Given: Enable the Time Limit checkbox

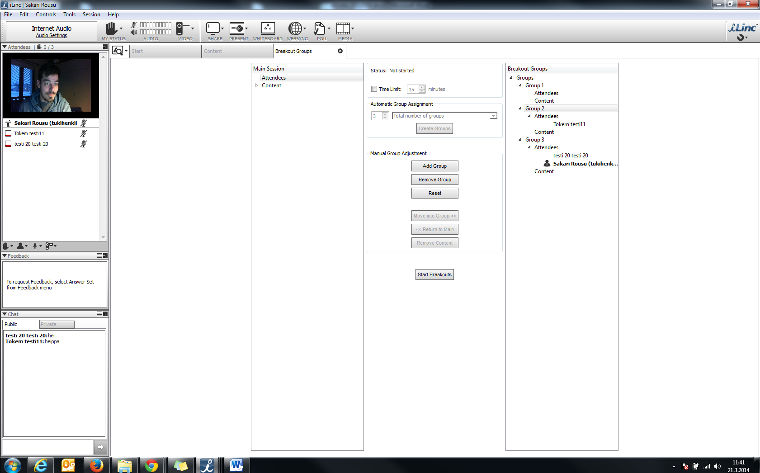Looking at the screenshot, I should tap(374, 89).
